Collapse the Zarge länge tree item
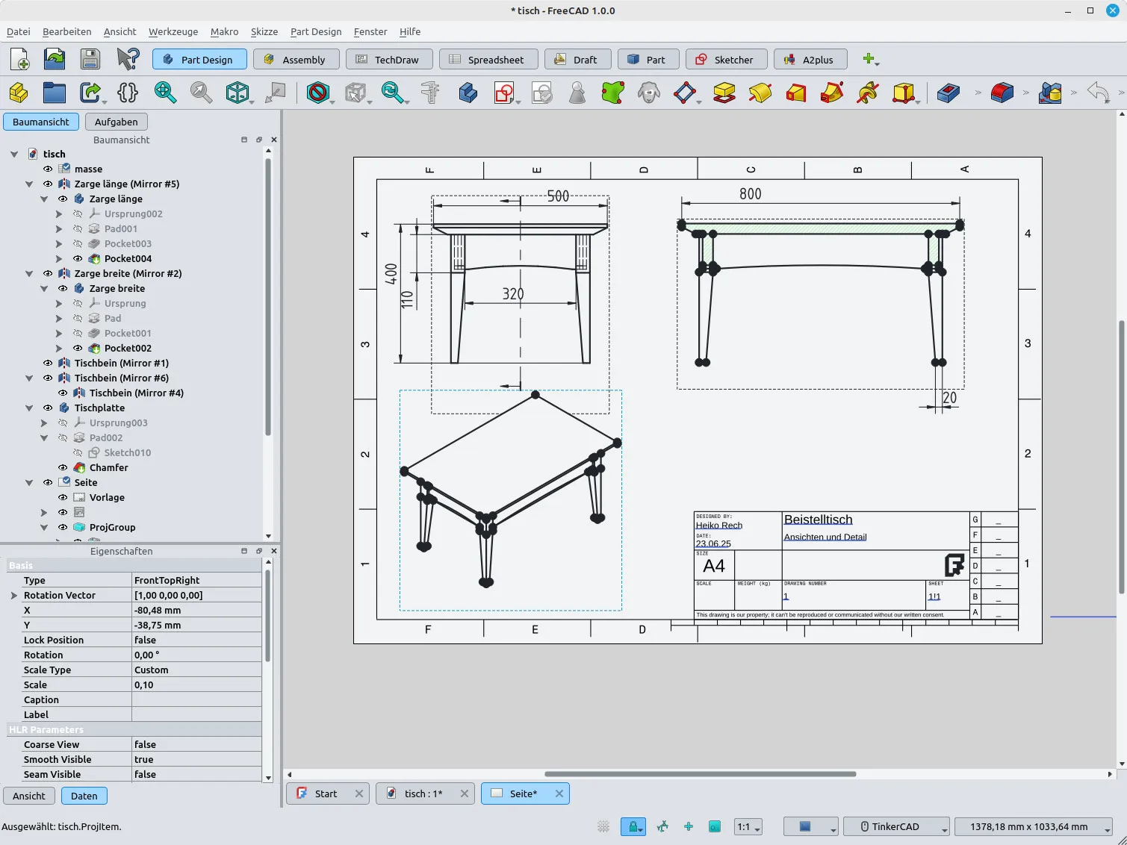 tap(43, 199)
